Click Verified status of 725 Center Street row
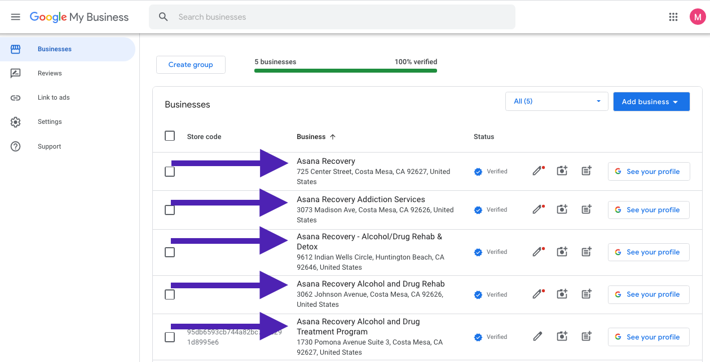Viewport: 710px width, 362px height. (x=491, y=172)
